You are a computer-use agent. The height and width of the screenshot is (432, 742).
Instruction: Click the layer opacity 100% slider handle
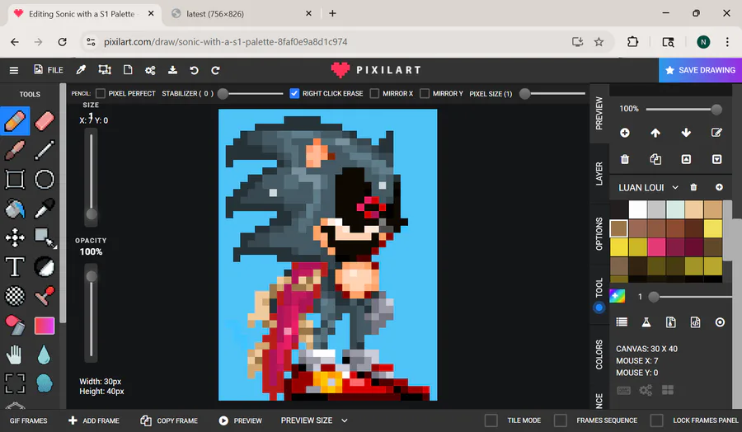click(x=716, y=110)
